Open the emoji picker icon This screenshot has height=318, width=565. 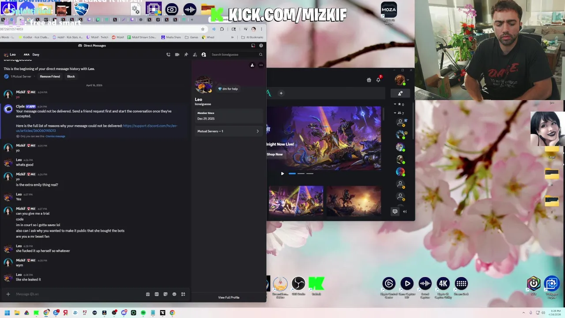click(174, 294)
